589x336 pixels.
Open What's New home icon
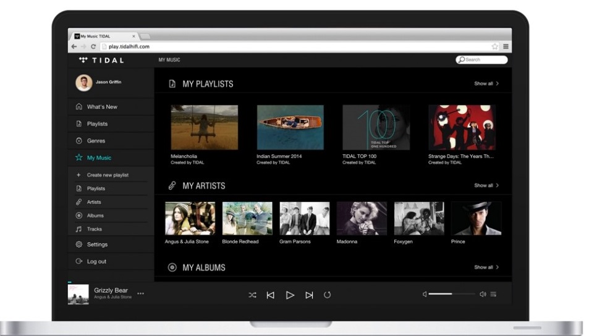point(79,107)
